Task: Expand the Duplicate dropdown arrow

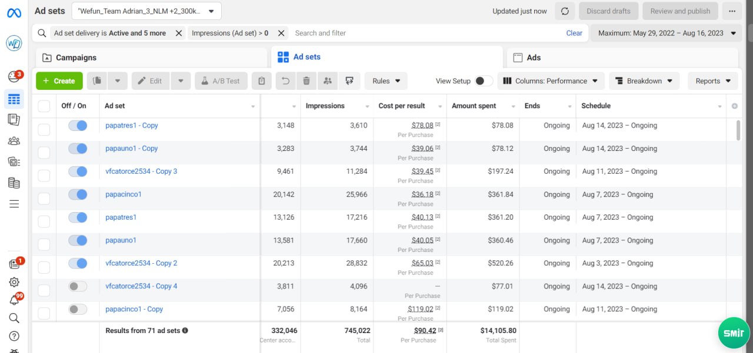Action: (118, 81)
